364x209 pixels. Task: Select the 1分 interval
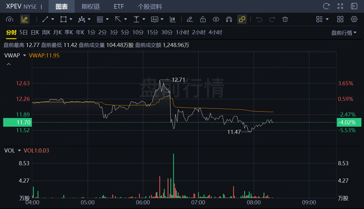pos(91,32)
